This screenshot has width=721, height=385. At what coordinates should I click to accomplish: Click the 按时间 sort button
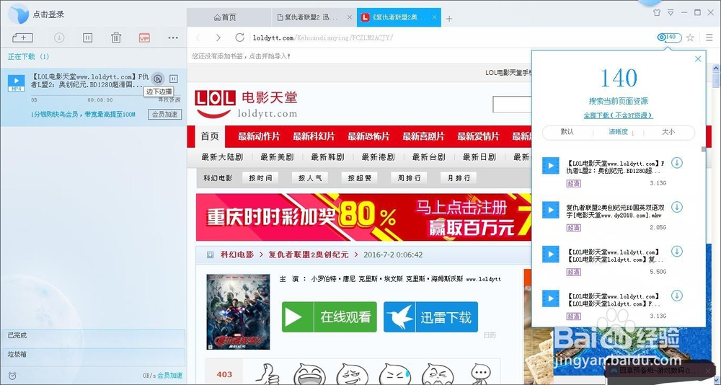pos(260,178)
